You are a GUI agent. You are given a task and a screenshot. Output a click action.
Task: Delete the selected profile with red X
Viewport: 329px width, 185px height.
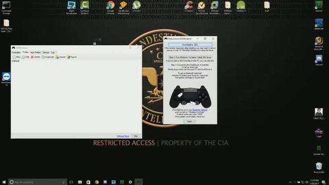[x=35, y=57]
